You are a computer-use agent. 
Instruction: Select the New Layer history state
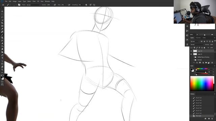click(202, 116)
